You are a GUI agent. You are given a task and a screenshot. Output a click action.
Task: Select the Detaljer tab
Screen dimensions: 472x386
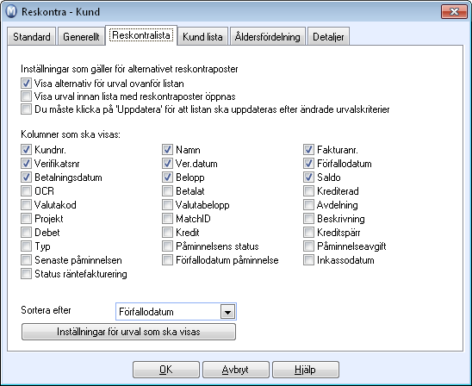328,37
